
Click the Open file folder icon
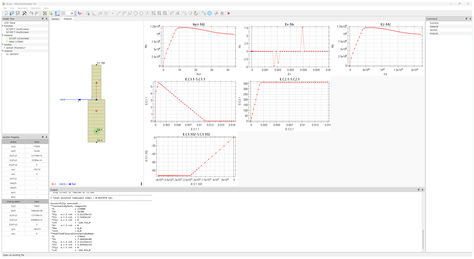[x=12, y=13]
